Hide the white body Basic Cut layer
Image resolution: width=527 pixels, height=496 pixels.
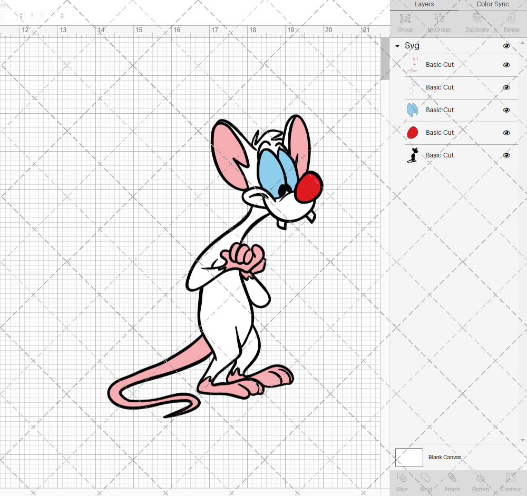506,87
